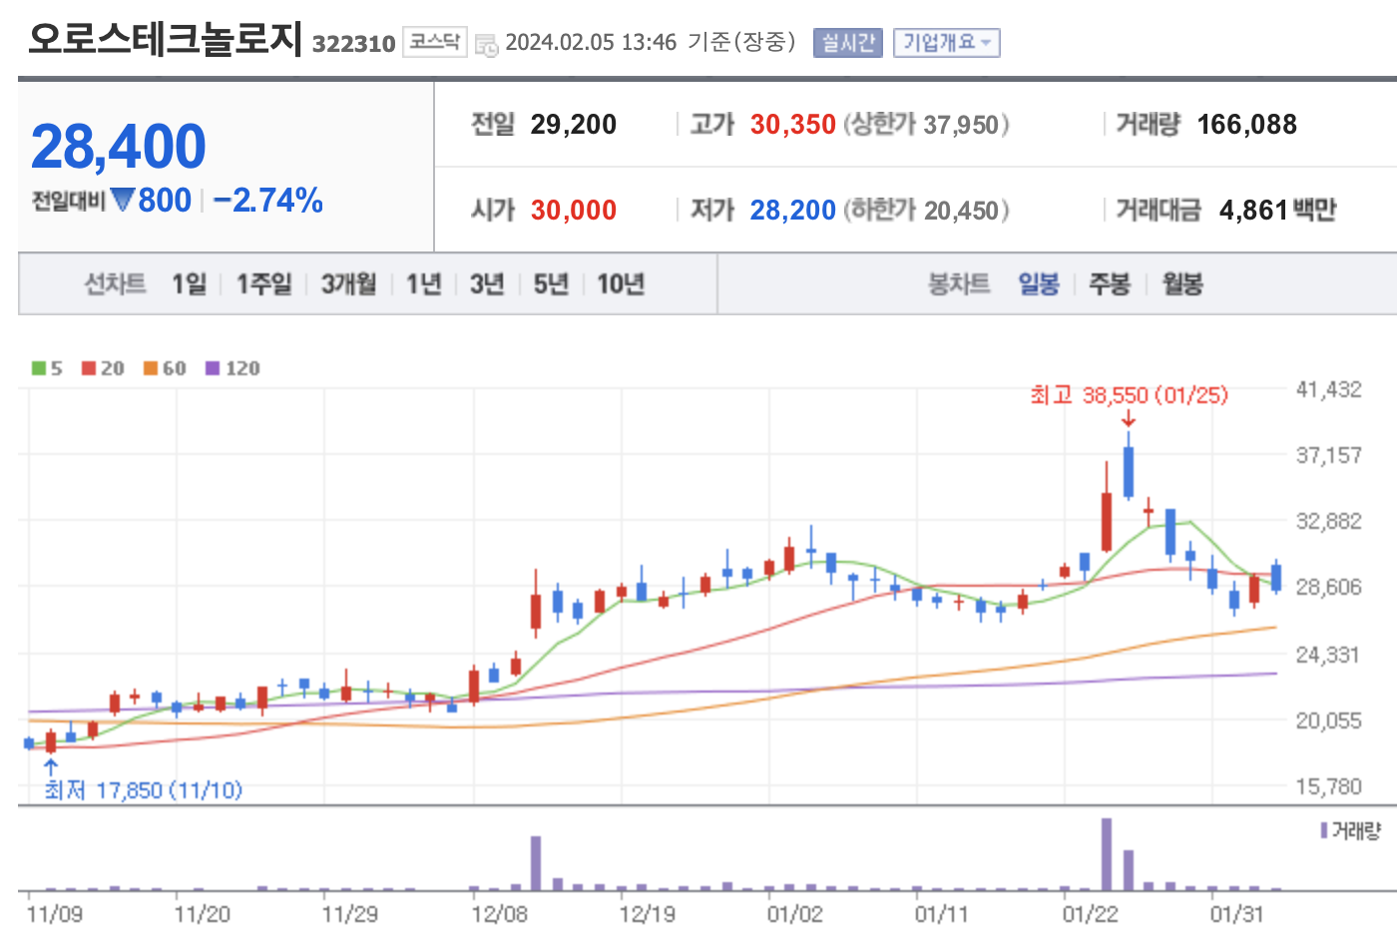Image resolution: width=1397 pixels, height=940 pixels.
Task: Switch to 월봉 monthly candle chart
Action: pyautogui.click(x=1182, y=284)
